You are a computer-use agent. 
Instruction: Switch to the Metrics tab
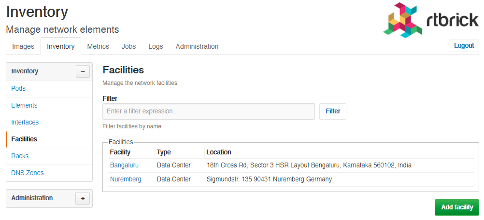pos(98,46)
